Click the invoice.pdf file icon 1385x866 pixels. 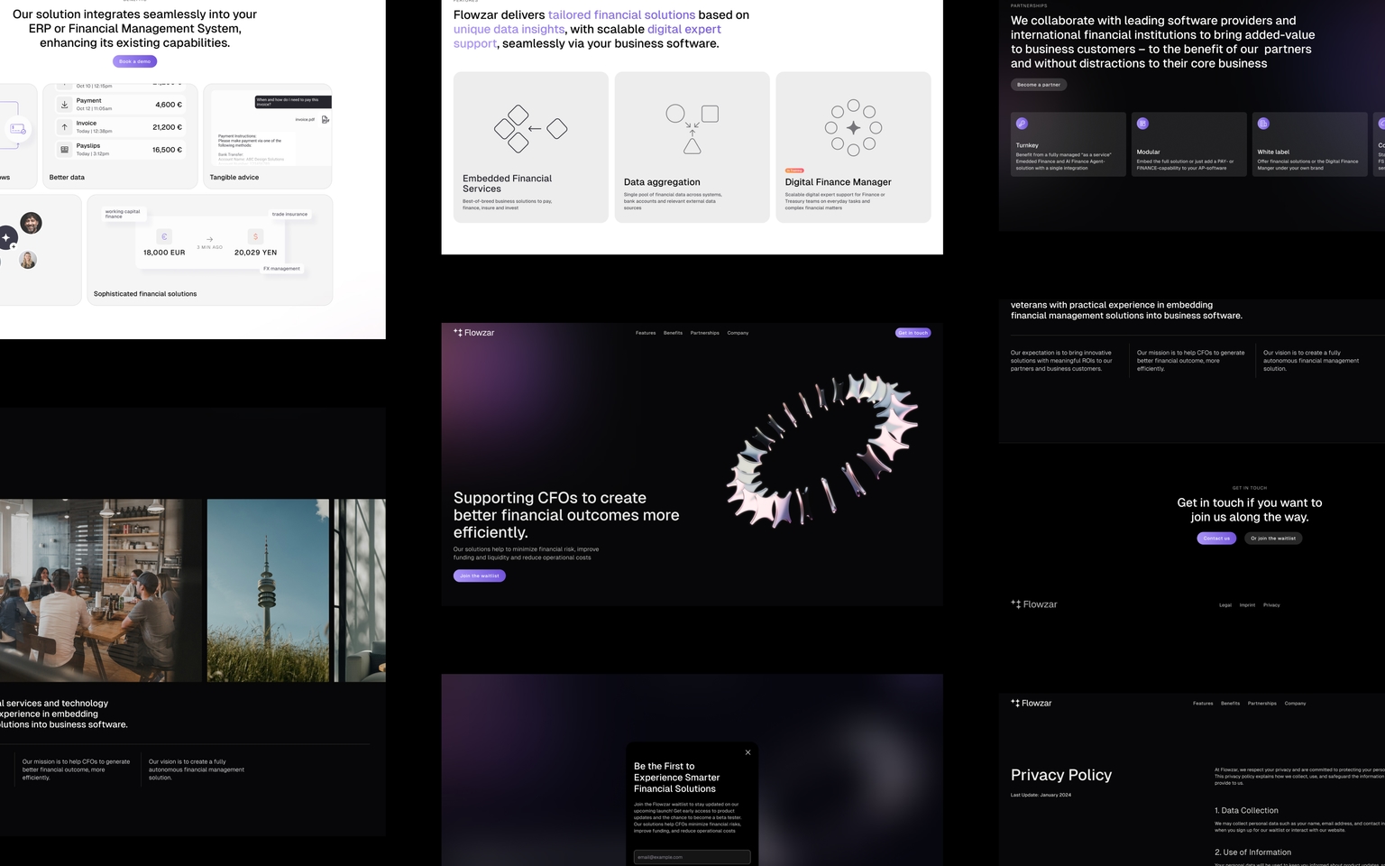tap(326, 119)
